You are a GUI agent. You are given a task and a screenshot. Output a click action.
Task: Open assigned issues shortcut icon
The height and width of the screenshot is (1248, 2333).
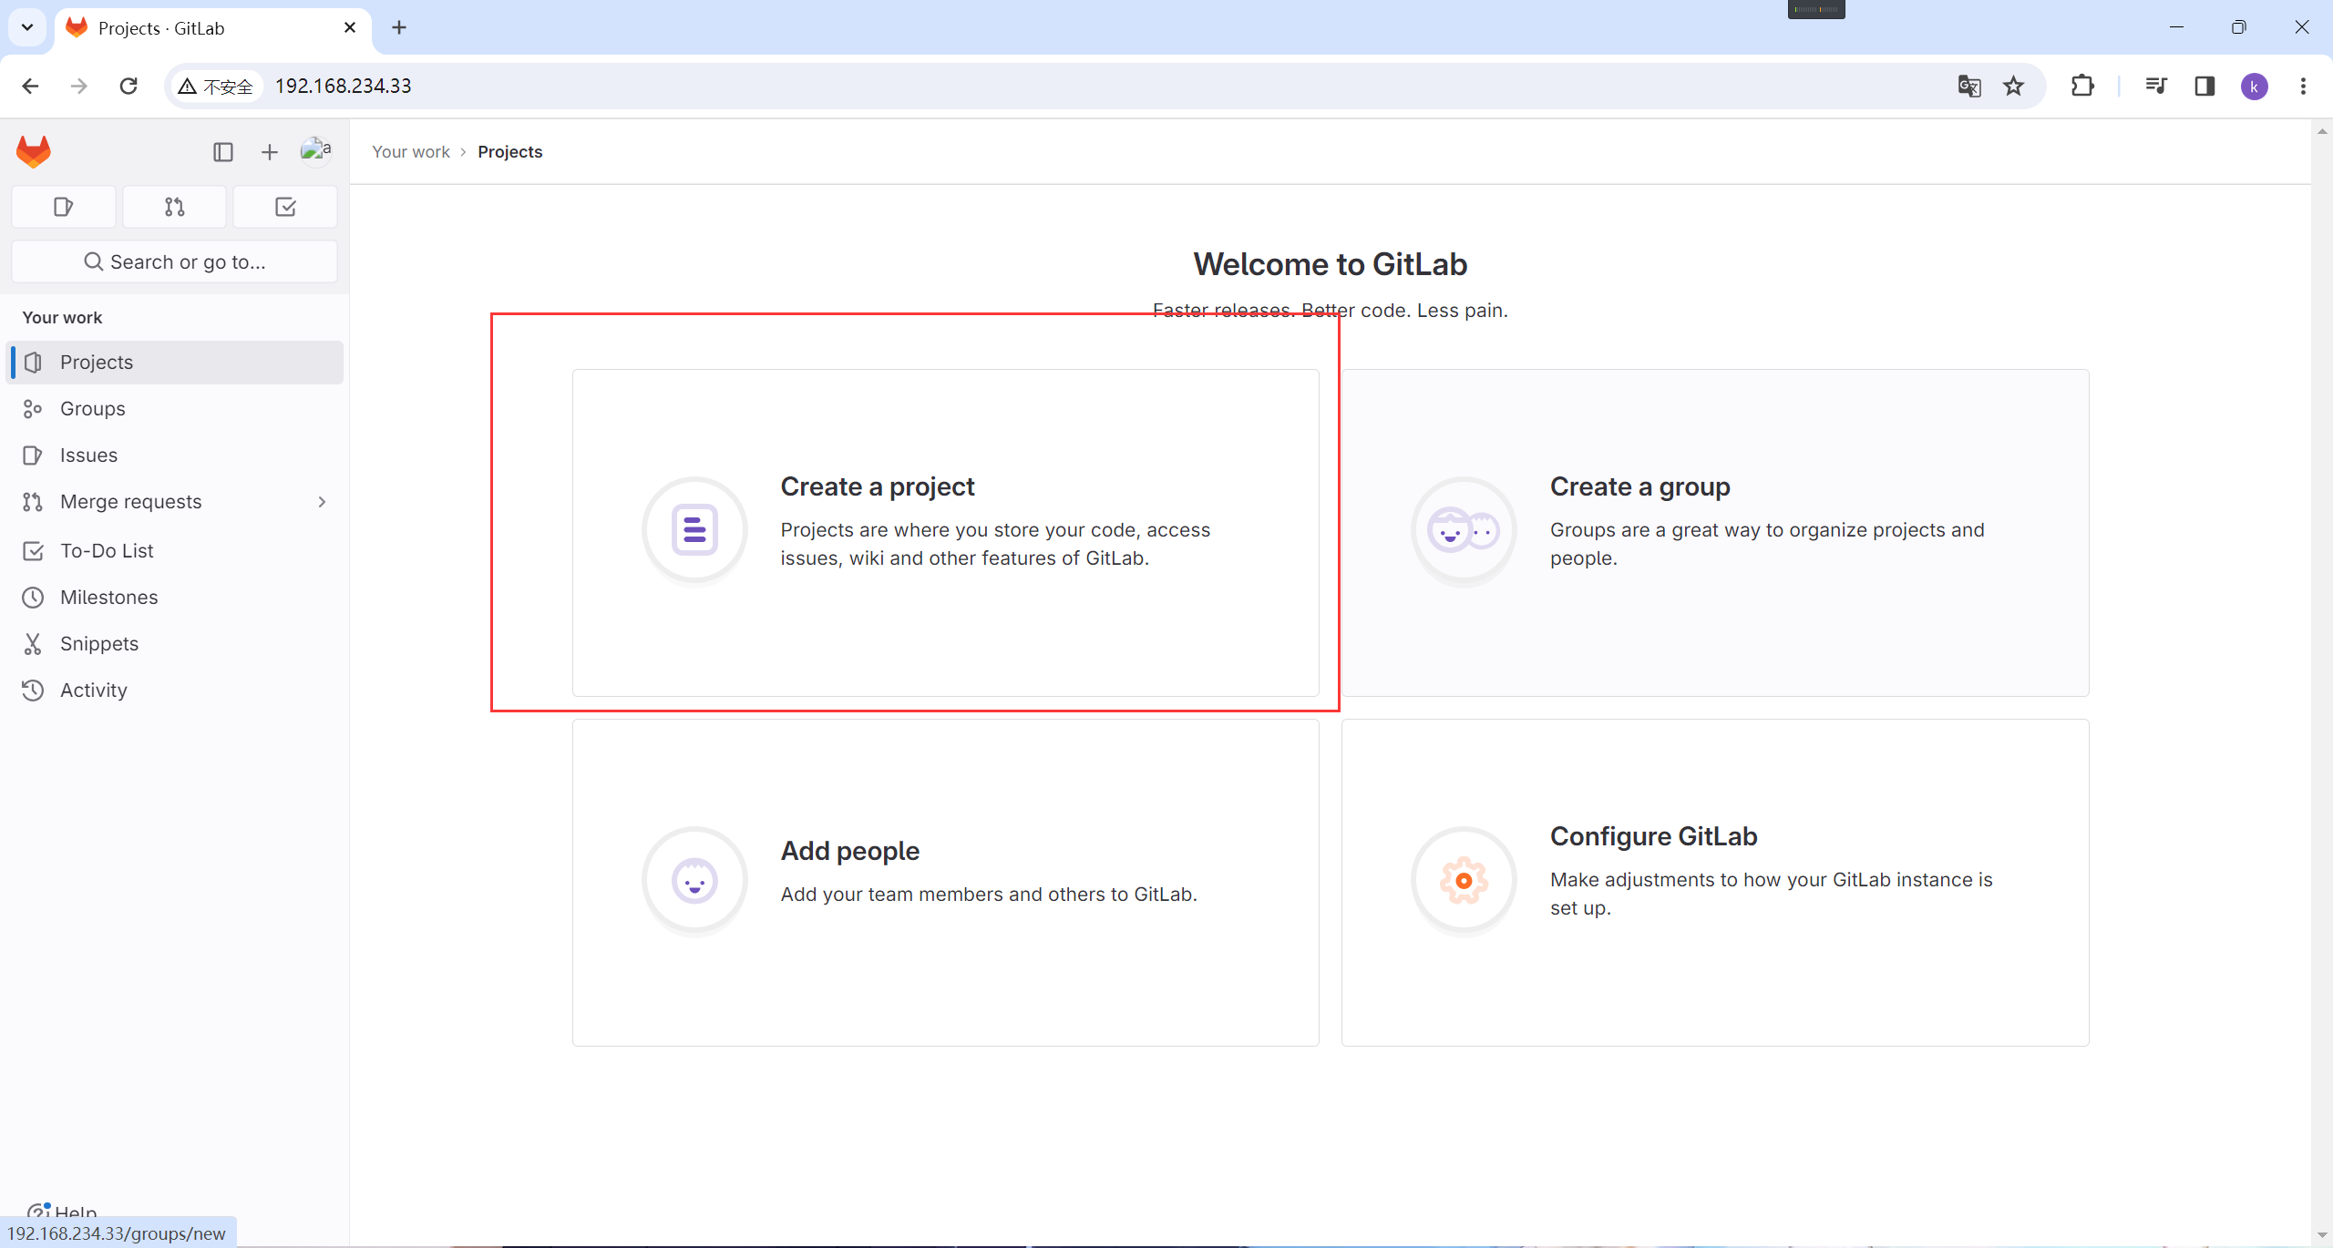coord(64,207)
